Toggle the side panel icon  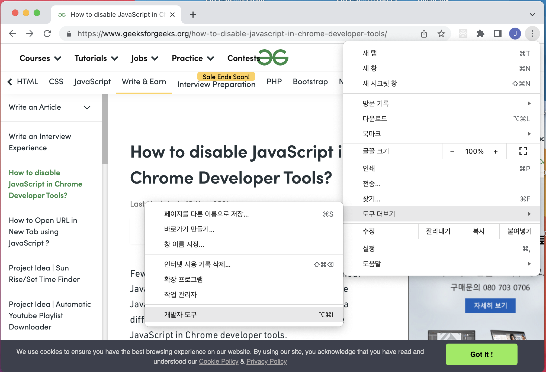[x=497, y=34]
